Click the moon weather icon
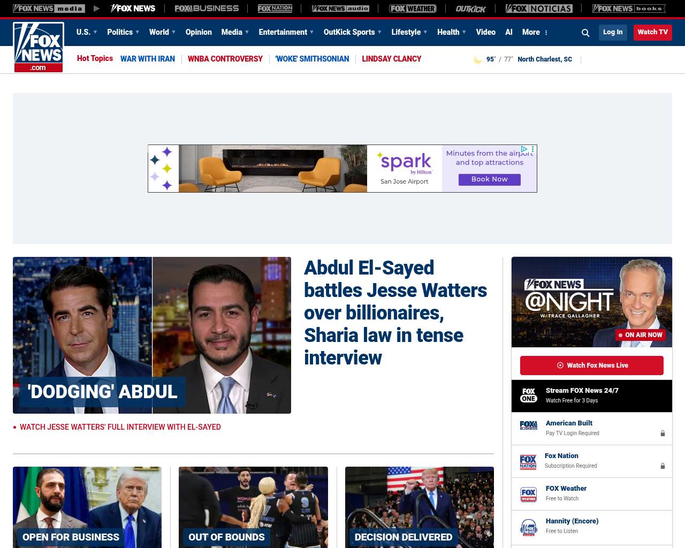685x548 pixels. (478, 59)
